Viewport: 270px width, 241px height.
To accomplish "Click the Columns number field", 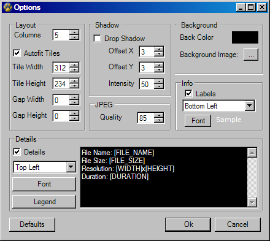I will pos(61,35).
